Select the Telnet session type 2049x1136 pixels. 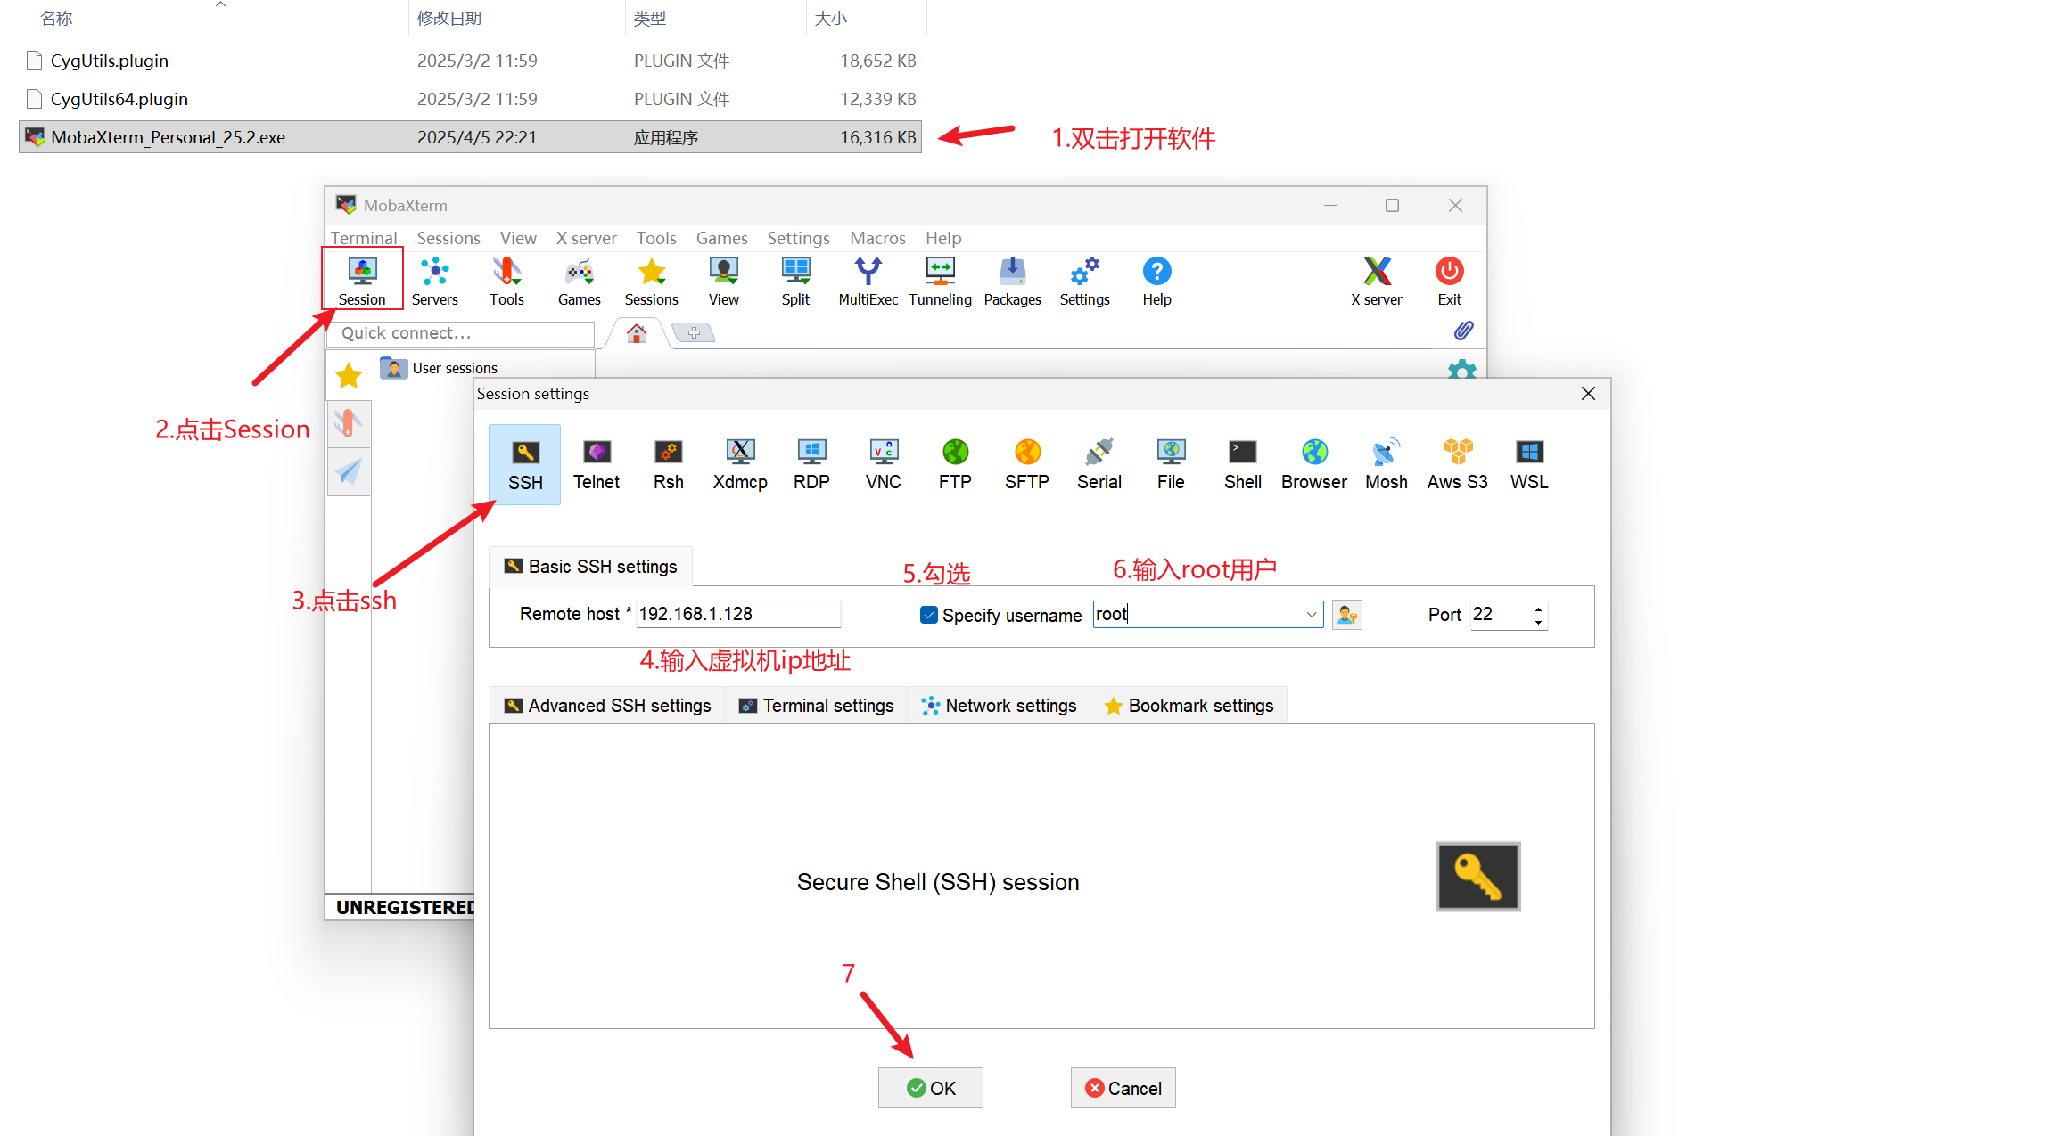point(597,464)
